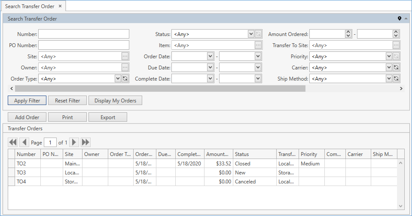
Task: Open the Site lookup browse button
Action: 125,56
